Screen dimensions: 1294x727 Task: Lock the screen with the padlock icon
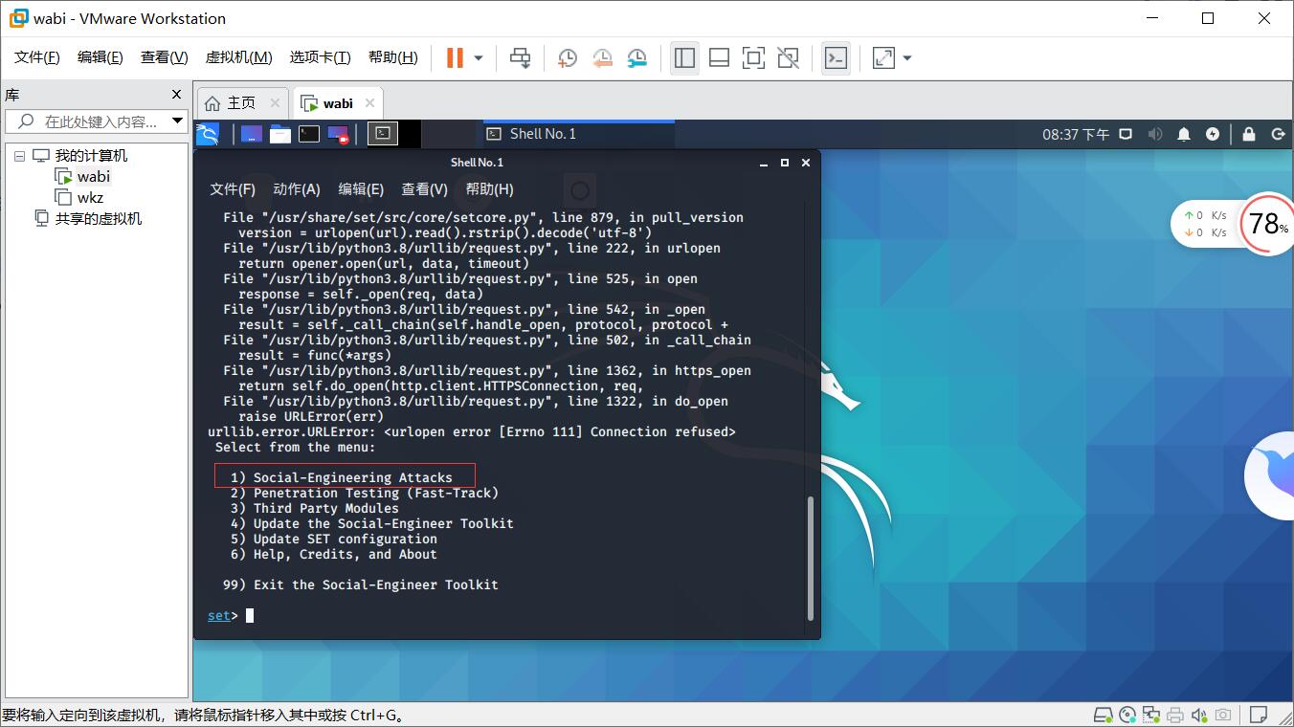tap(1248, 134)
